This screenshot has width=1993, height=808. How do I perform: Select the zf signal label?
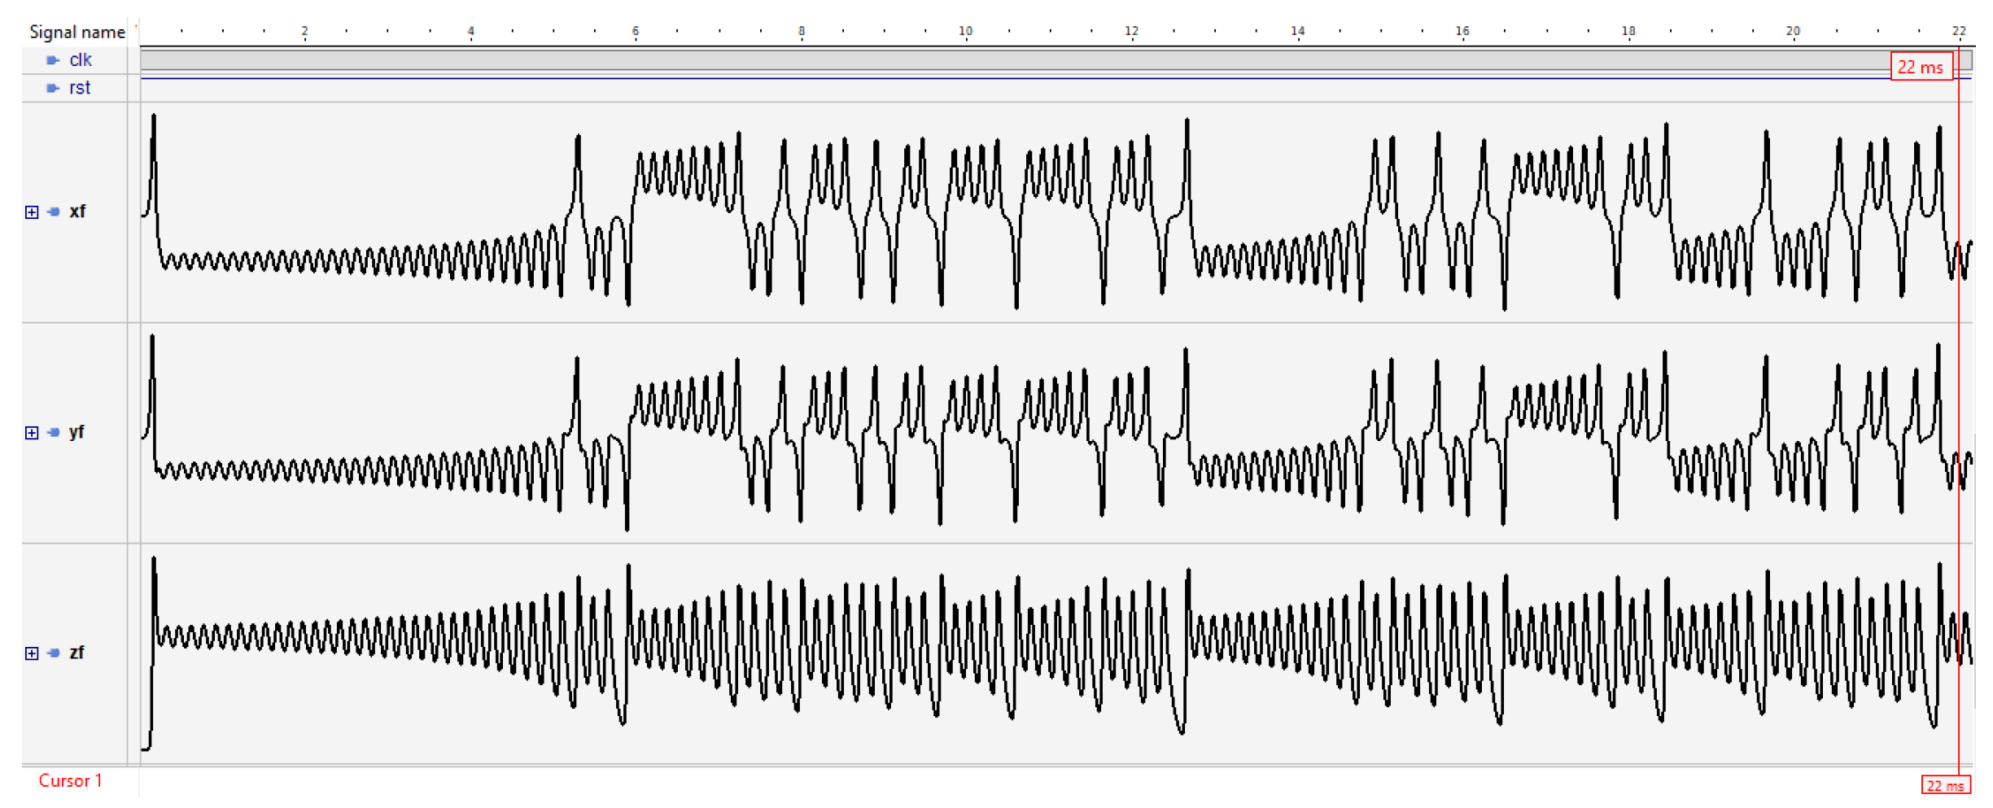tap(76, 653)
